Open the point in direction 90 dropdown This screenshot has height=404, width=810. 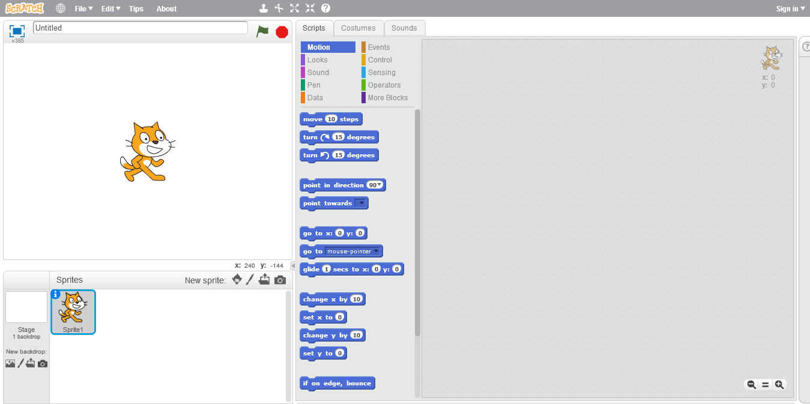[378, 185]
